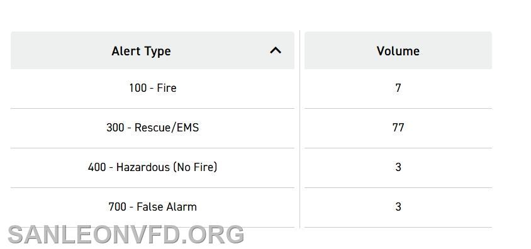Select the 300 - Rescue/EMS alert type
The image size is (531, 249).
tap(152, 128)
